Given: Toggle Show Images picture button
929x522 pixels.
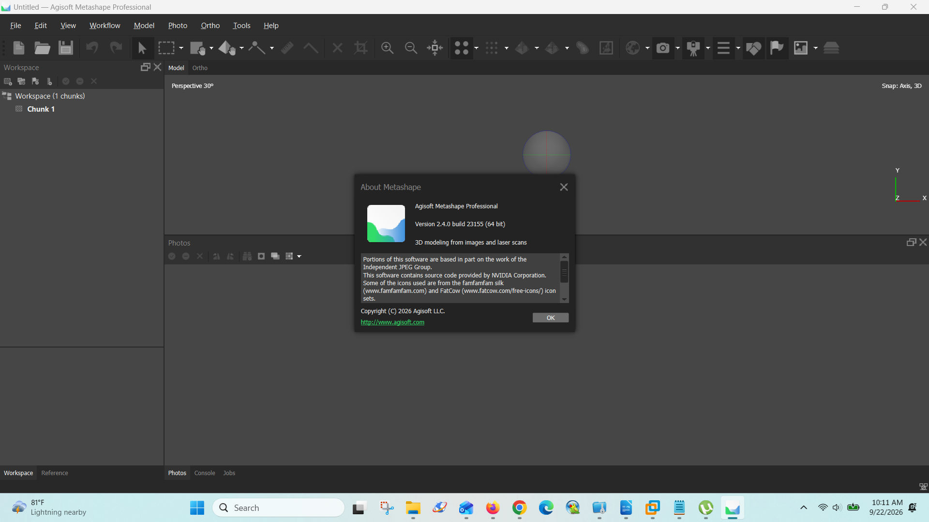Looking at the screenshot, I should [801, 48].
